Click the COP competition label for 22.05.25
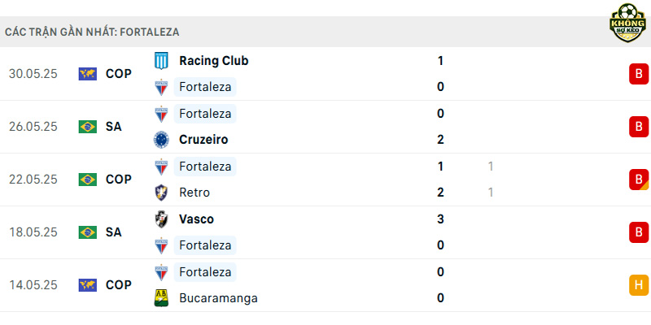Image resolution: width=651 pixels, height=325 pixels. coord(118,180)
